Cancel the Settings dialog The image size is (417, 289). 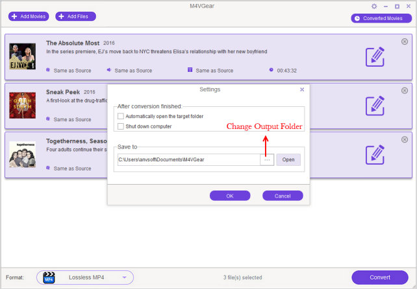283,196
